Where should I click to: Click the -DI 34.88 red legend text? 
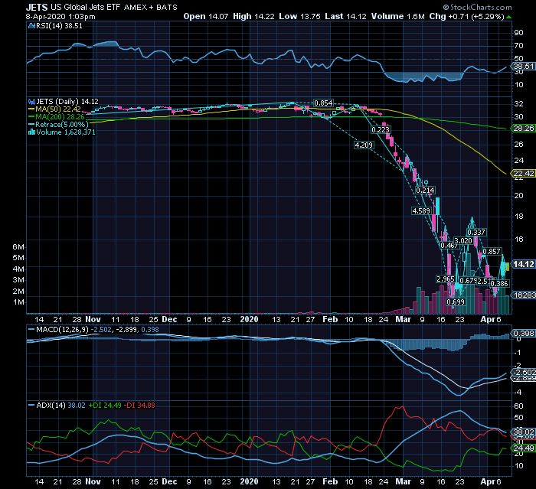pyautogui.click(x=139, y=406)
